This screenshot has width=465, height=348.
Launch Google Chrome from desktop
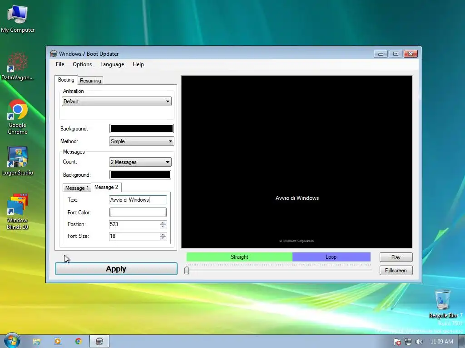[x=18, y=117]
